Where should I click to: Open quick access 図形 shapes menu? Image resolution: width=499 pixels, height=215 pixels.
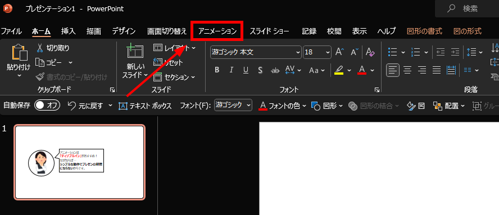pos(327,106)
